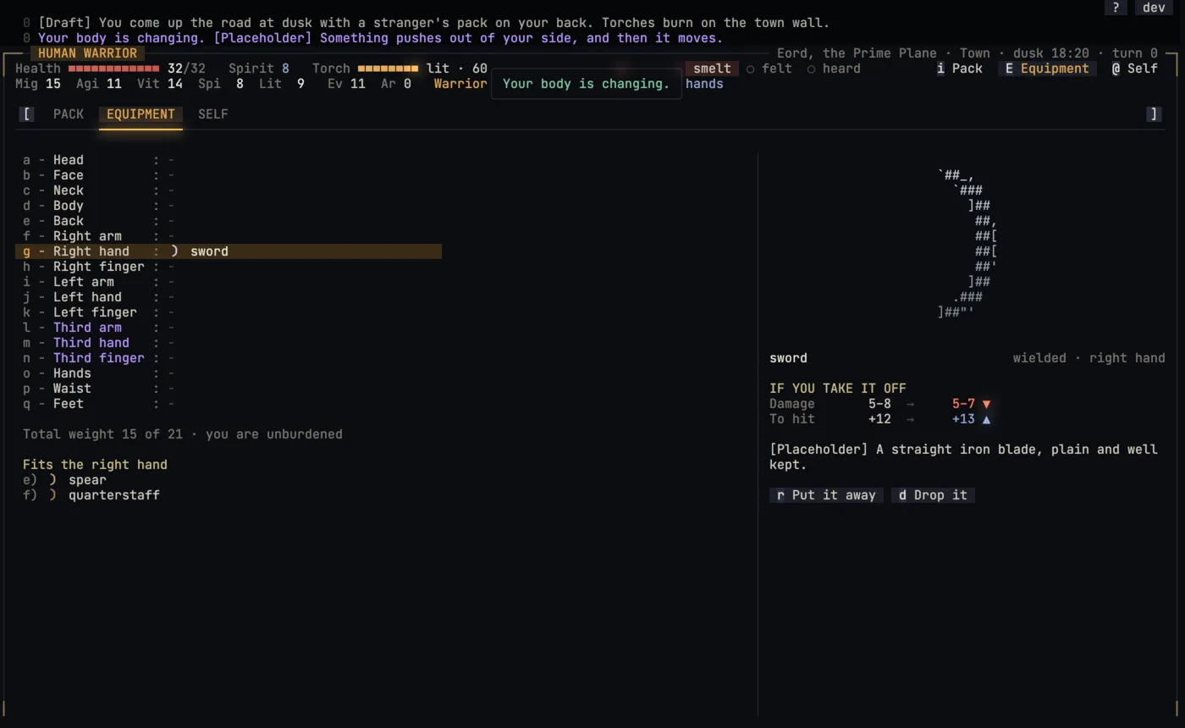
Task: Switch to the SELF tab
Action: click(x=212, y=114)
